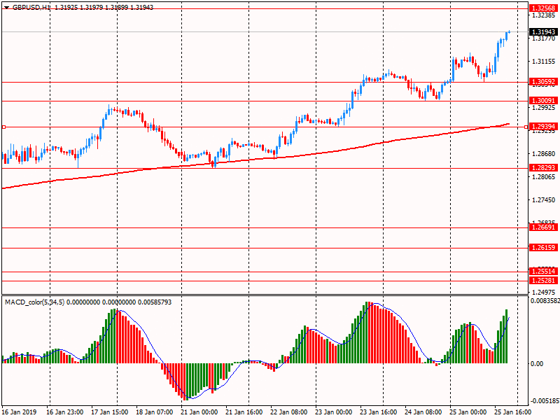Click the 18 Jan 07:00 time label
The height and width of the screenshot is (420, 560).
(x=155, y=412)
